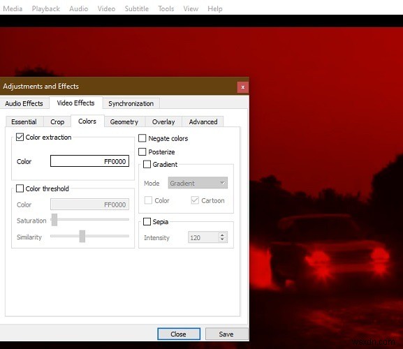Open the Playback menu

coord(46,9)
